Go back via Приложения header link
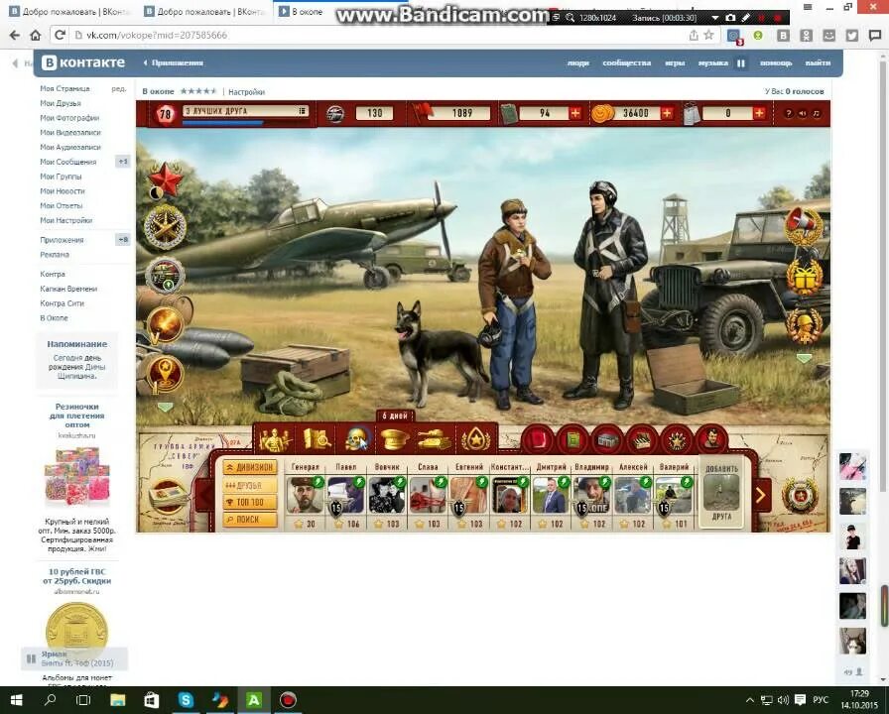The height and width of the screenshot is (714, 889). click(x=174, y=62)
